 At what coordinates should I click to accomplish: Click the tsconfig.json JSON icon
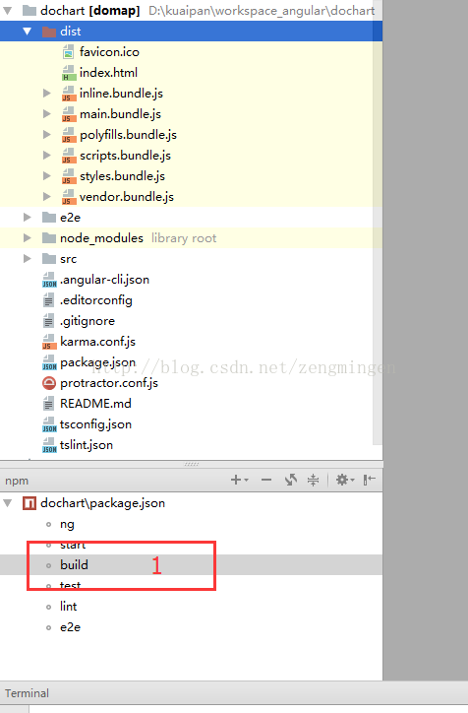pos(49,424)
